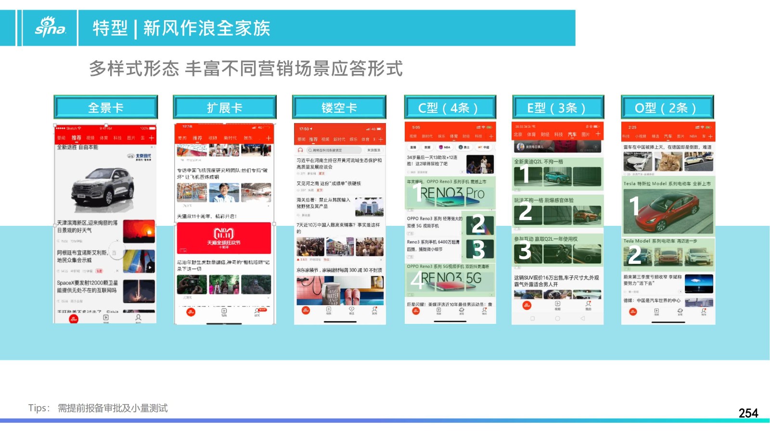Tap the plus icon in the O型 phone
770x432 pixels.
pyautogui.click(x=710, y=136)
